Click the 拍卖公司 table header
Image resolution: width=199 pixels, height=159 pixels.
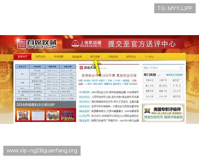coord(22,67)
